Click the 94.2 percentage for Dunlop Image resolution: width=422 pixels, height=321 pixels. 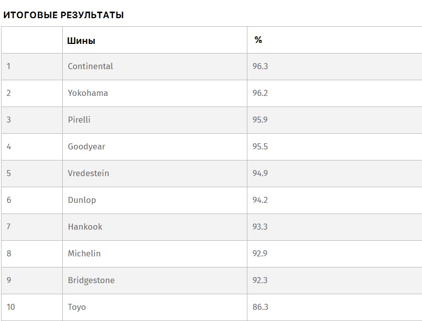click(x=260, y=200)
